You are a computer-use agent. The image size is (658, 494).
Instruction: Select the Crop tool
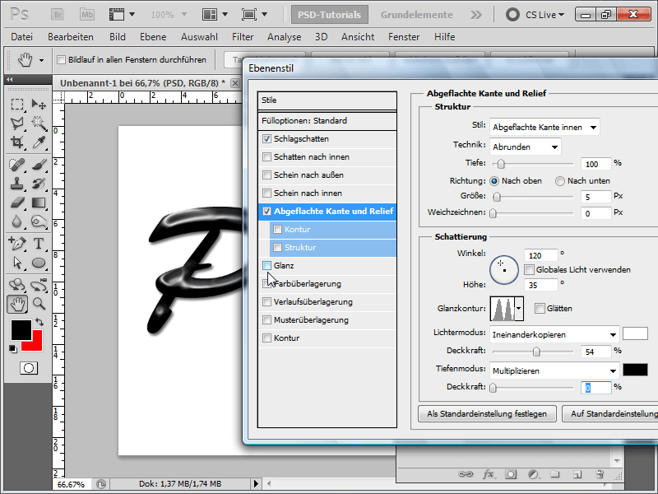(17, 142)
